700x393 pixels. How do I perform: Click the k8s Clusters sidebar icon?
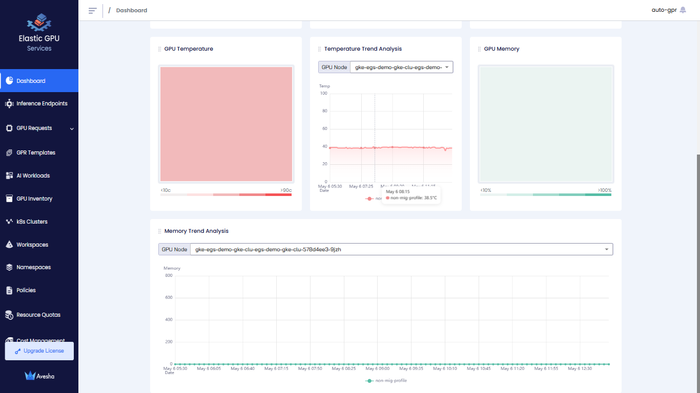[9, 222]
